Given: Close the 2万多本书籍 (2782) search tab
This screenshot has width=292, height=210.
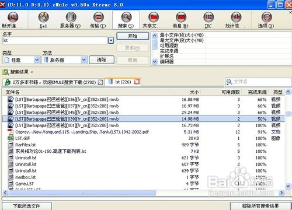Looking at the screenshot, I should pyautogui.click(x=100, y=82).
